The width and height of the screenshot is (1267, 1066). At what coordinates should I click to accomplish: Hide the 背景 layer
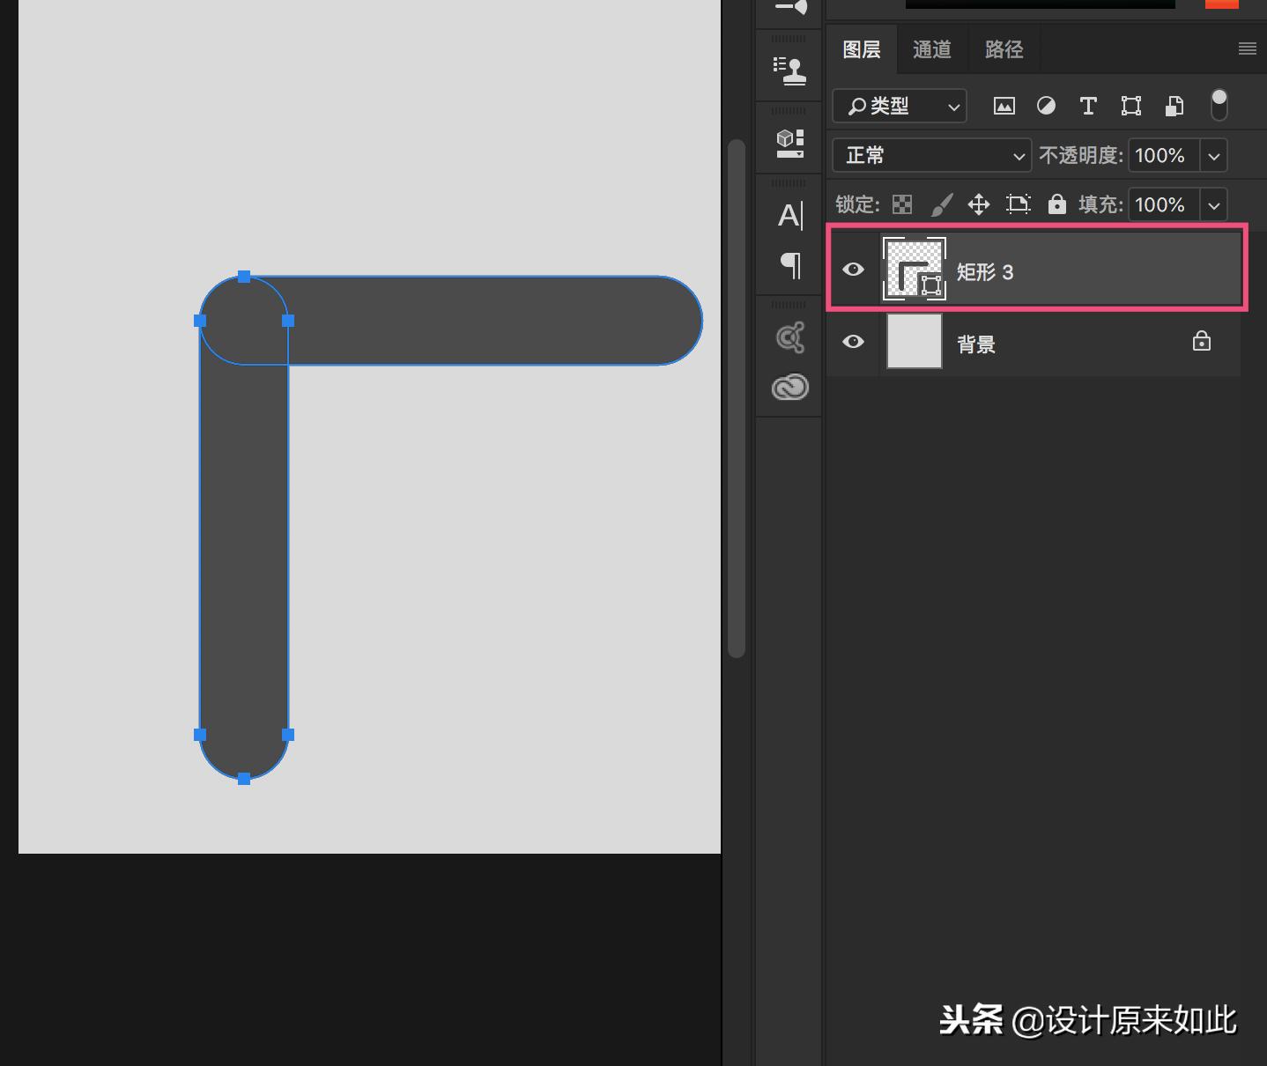(x=852, y=343)
